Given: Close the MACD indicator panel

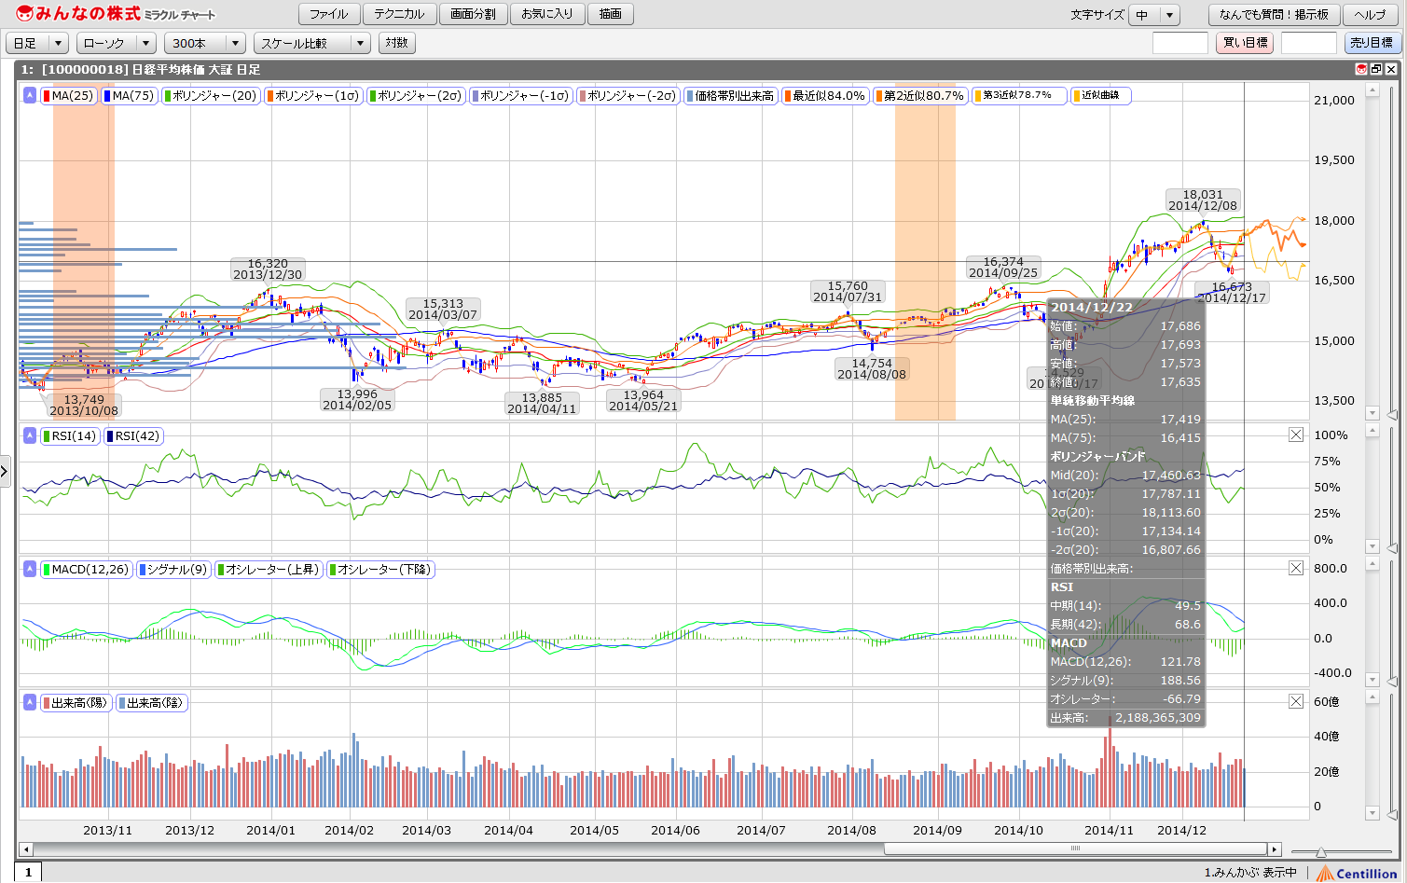Looking at the screenshot, I should coord(1296,568).
